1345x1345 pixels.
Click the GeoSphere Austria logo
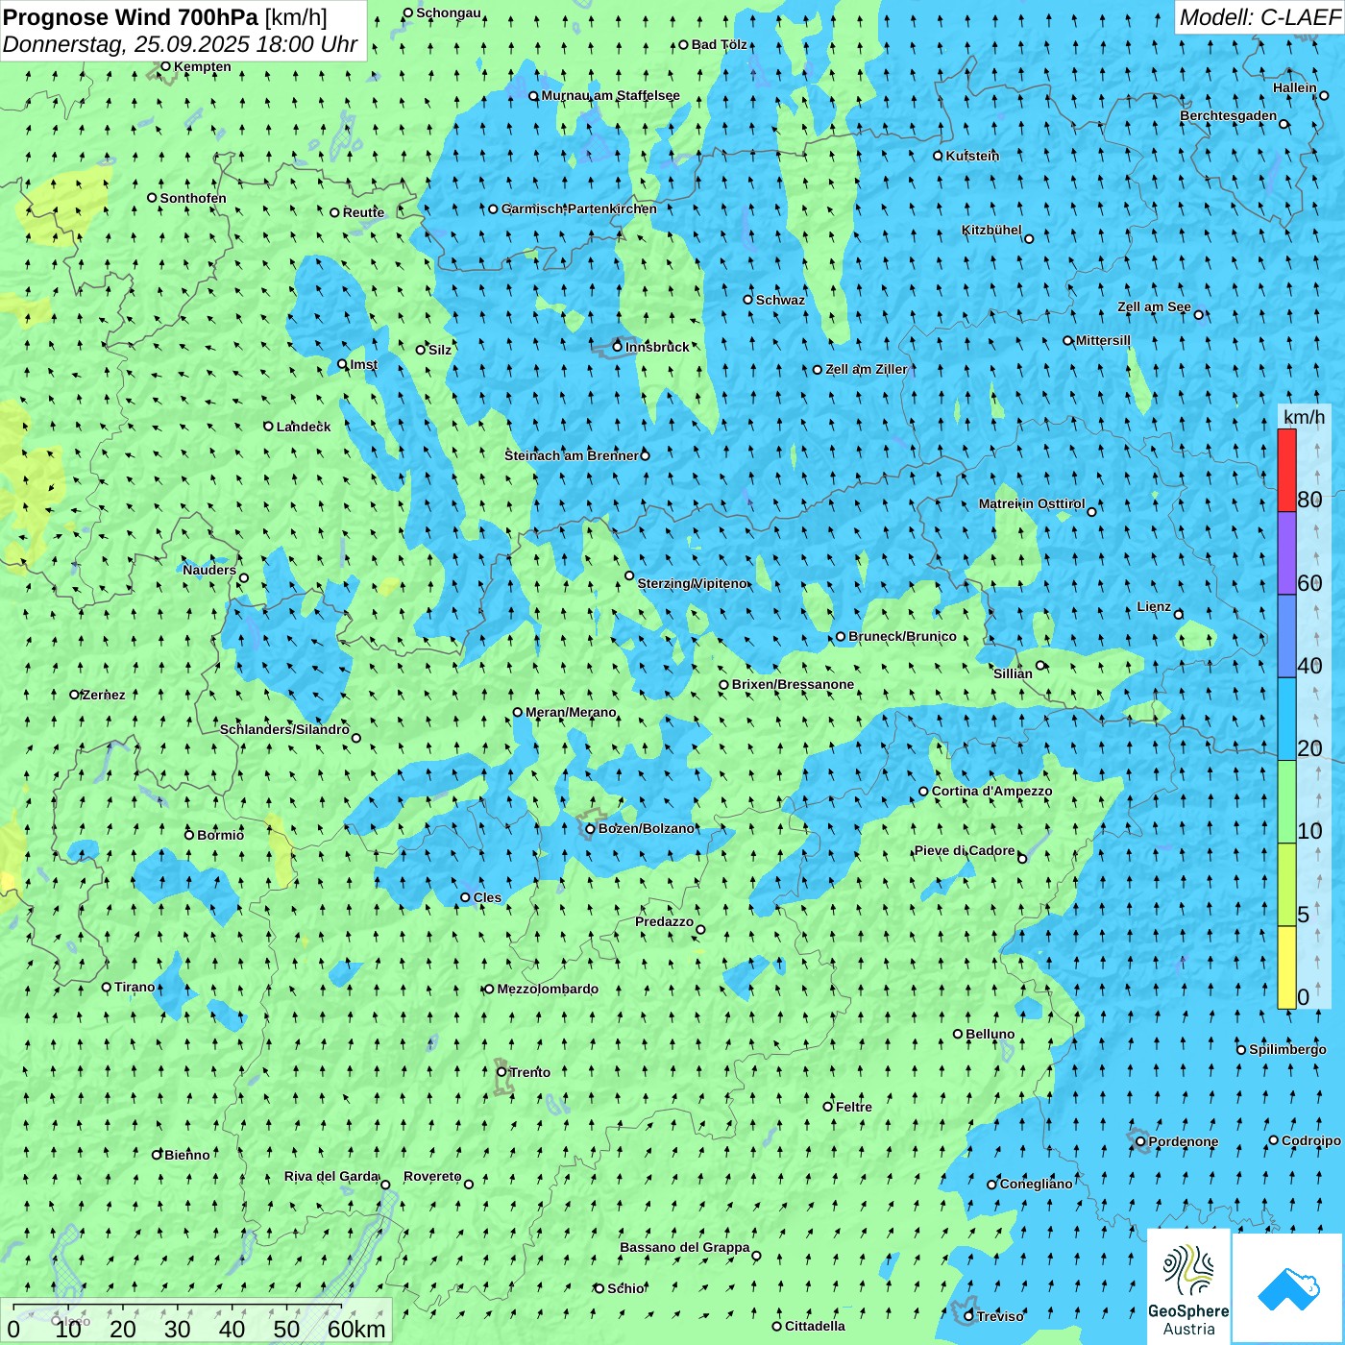click(x=1188, y=1285)
